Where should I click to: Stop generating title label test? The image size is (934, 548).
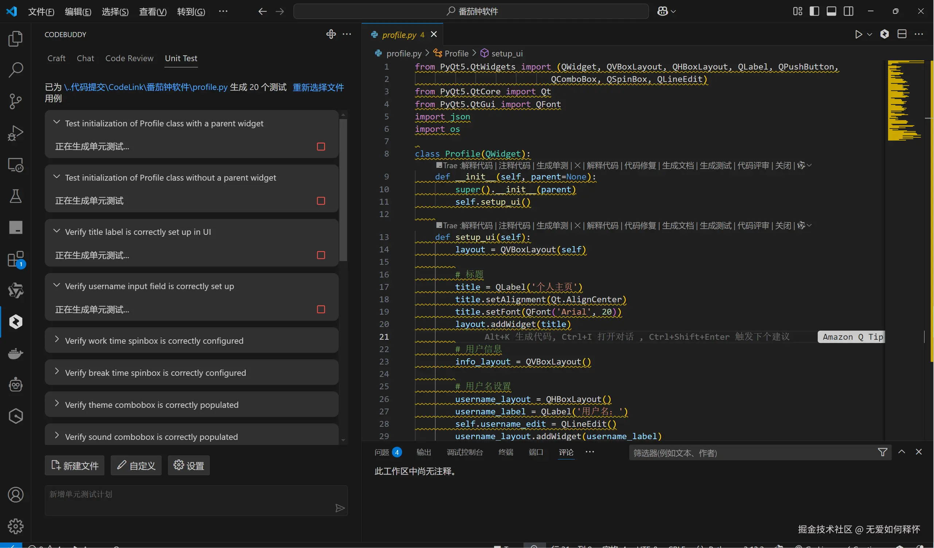[x=321, y=255]
